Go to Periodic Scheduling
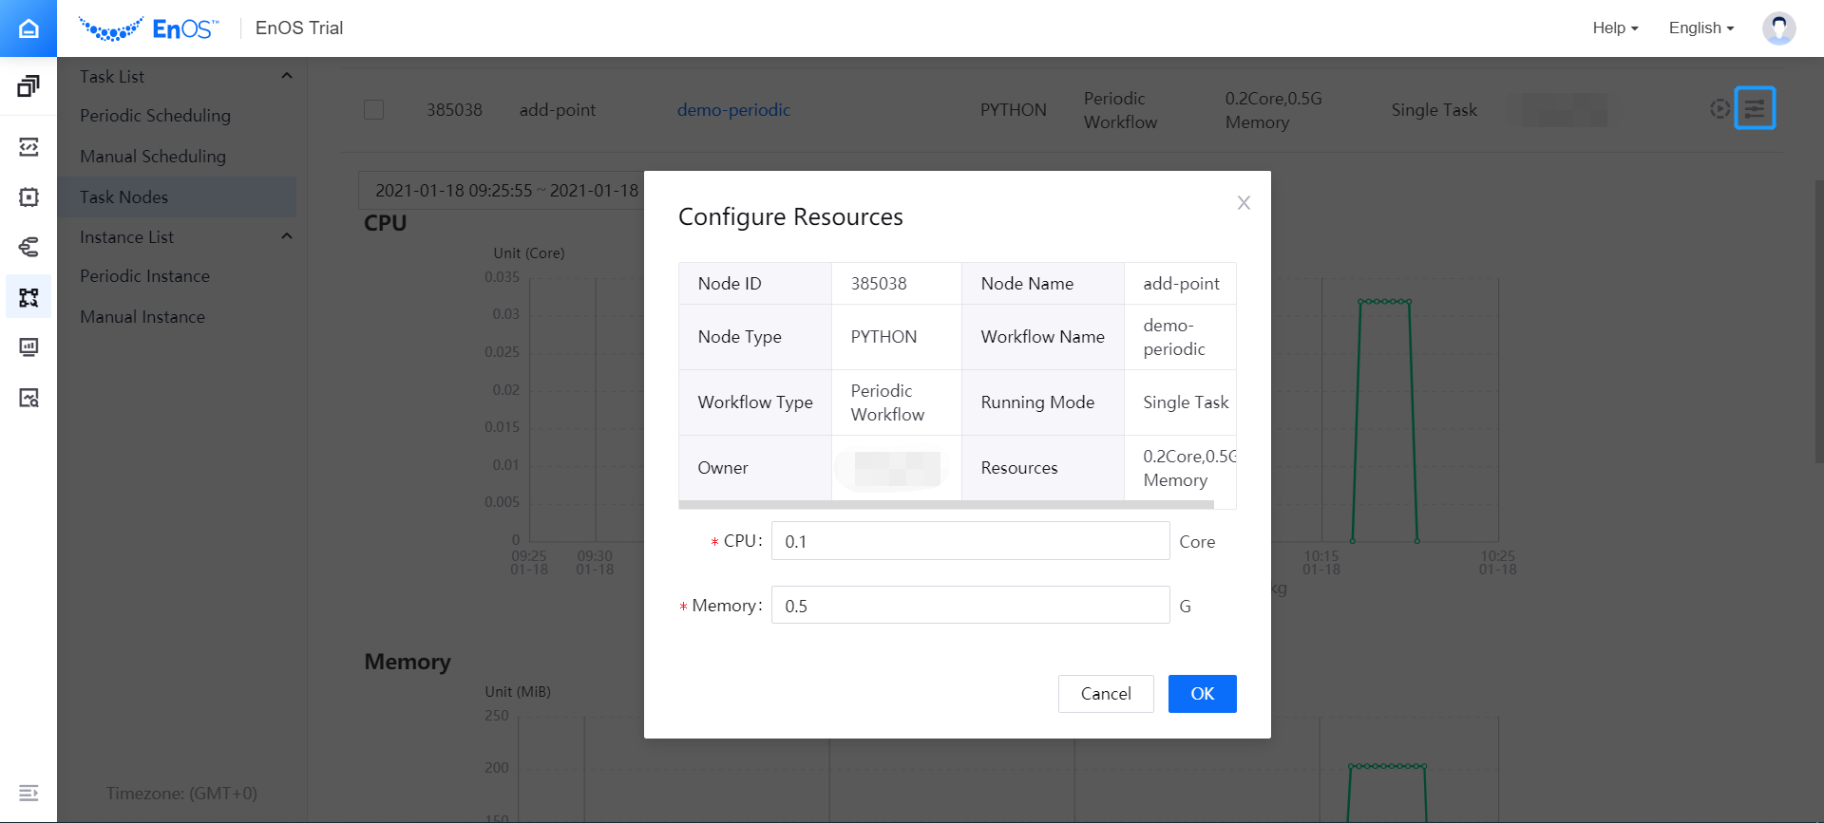This screenshot has height=823, width=1824. pos(155,116)
